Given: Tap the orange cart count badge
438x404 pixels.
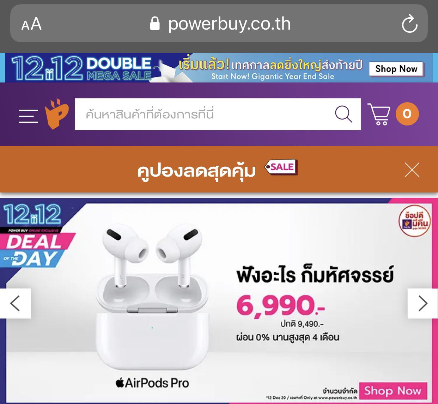Looking at the screenshot, I should pos(407,114).
